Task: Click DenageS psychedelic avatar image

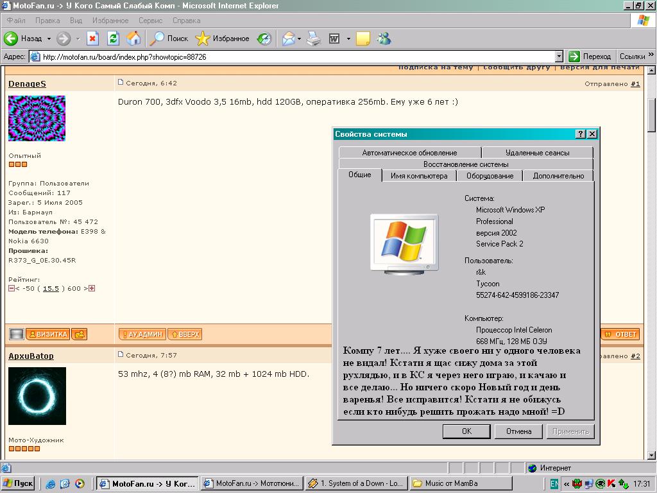Action: [37, 118]
